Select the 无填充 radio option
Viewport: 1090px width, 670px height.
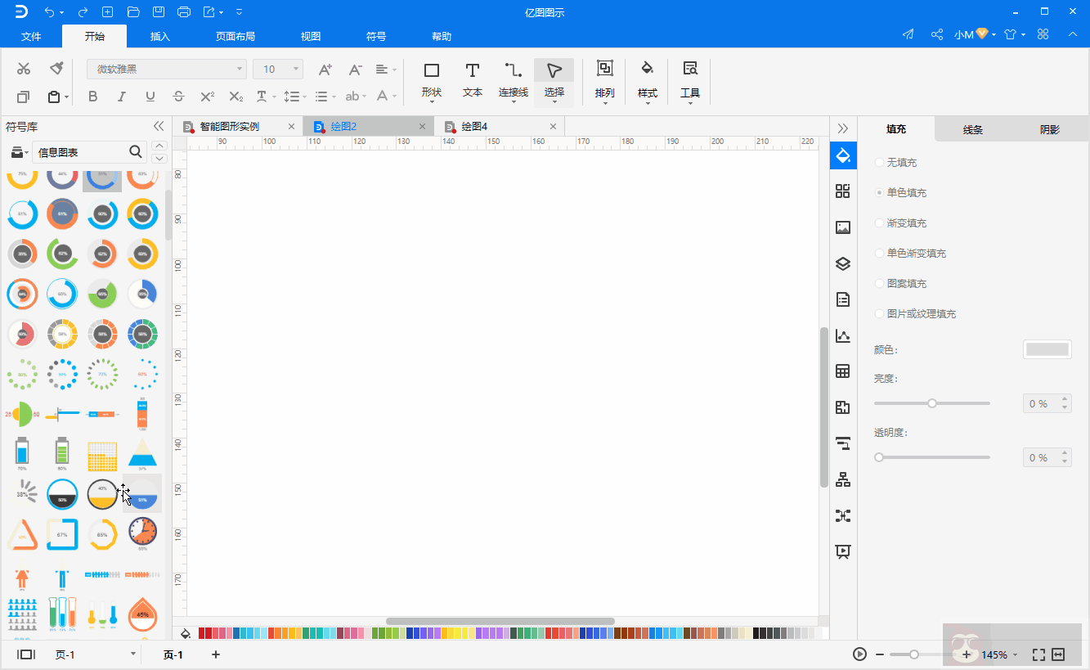coord(880,163)
